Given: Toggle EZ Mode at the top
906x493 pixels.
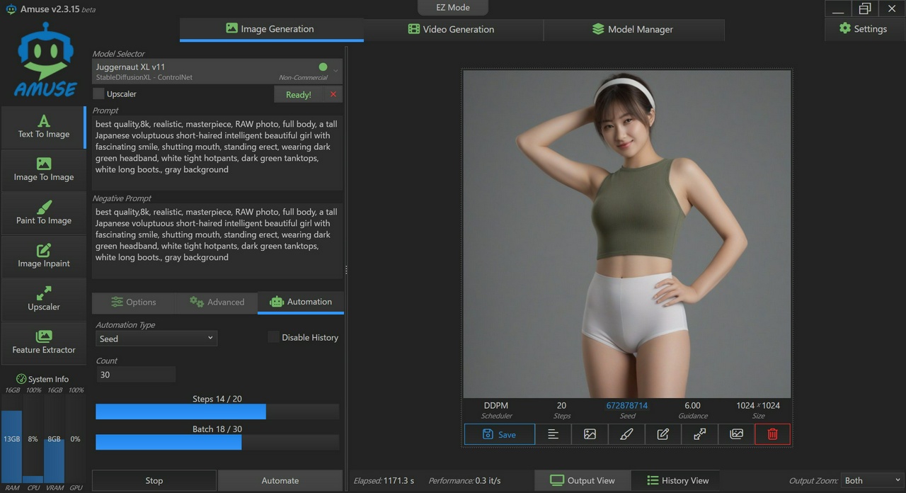Looking at the screenshot, I should click(453, 8).
